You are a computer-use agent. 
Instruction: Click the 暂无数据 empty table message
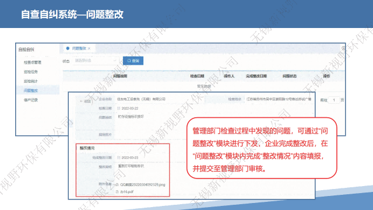click(204, 86)
